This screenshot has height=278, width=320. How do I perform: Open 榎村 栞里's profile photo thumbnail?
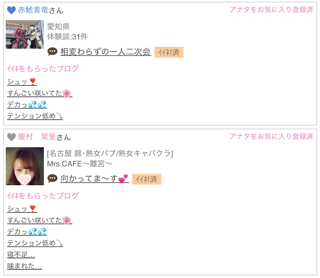pos(25,166)
